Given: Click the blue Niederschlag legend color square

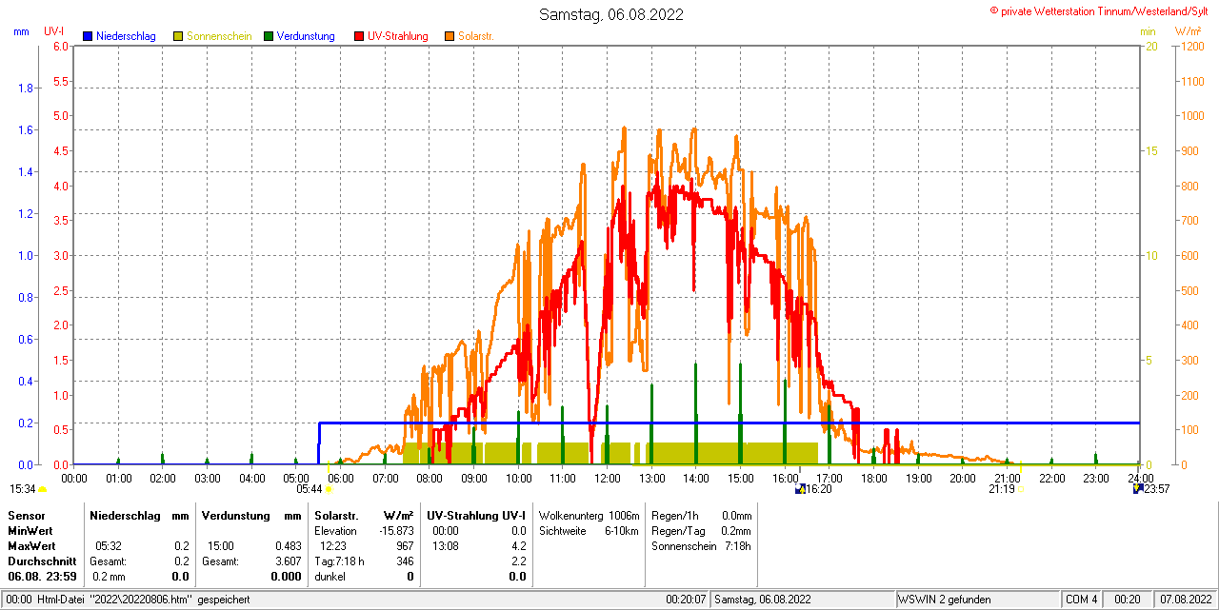Looking at the screenshot, I should (88, 36).
